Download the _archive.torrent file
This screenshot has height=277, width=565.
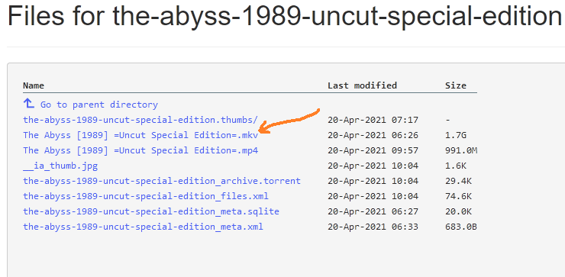pos(162,181)
